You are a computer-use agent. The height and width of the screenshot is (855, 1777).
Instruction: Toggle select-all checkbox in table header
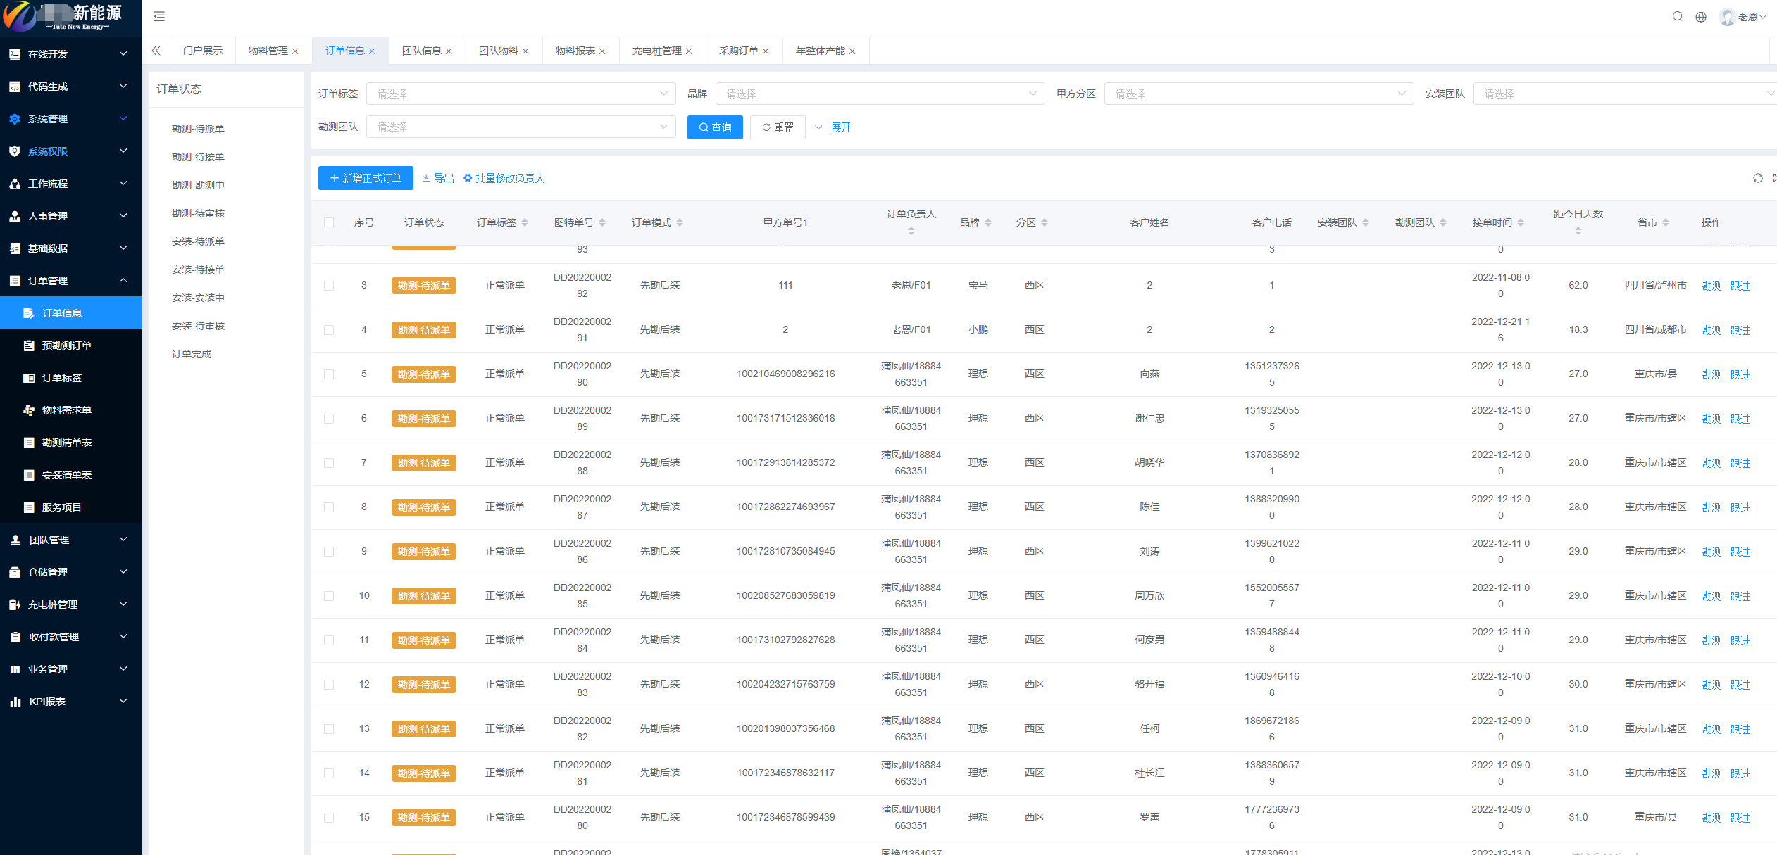coord(329,222)
